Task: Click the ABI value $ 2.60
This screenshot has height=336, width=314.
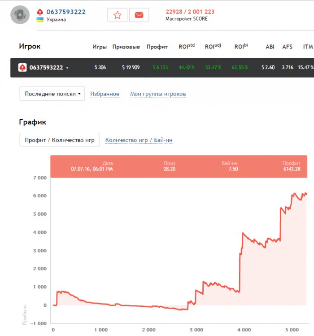Action: pyautogui.click(x=268, y=67)
